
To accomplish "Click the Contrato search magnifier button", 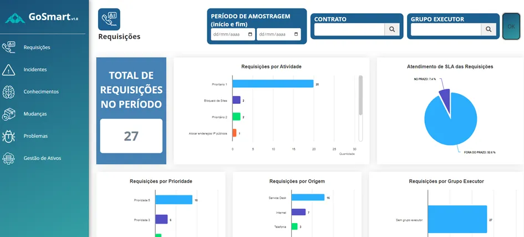I will [x=392, y=29].
